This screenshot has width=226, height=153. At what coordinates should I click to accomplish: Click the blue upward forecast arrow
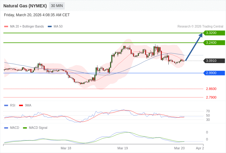194,47
